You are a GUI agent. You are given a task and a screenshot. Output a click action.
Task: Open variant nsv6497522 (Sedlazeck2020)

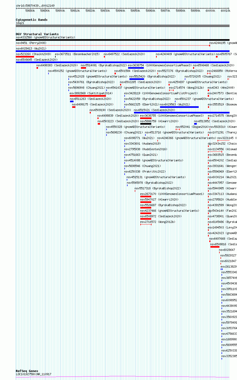tap(124, 54)
